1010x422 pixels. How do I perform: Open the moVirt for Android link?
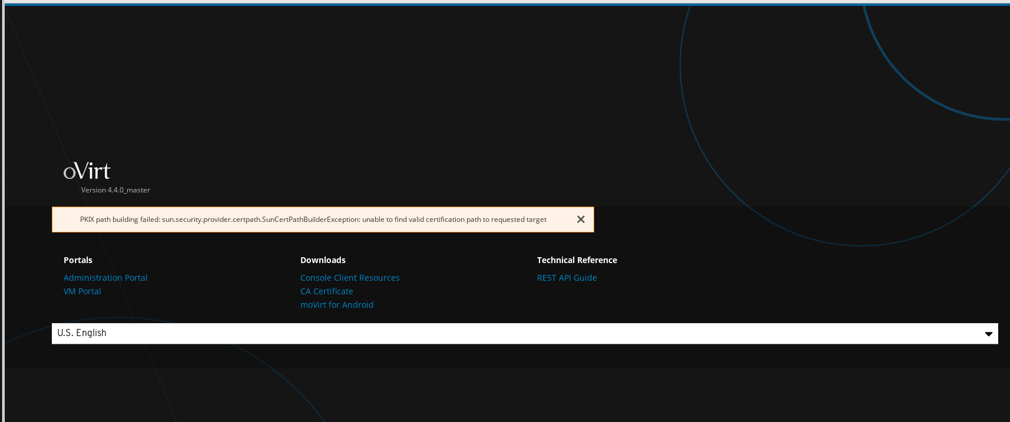point(337,305)
